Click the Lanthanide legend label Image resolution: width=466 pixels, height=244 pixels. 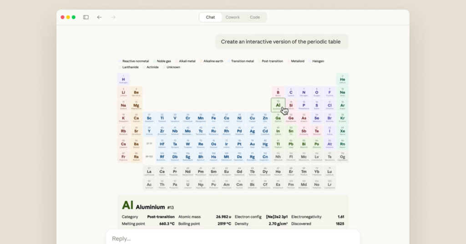coord(131,67)
